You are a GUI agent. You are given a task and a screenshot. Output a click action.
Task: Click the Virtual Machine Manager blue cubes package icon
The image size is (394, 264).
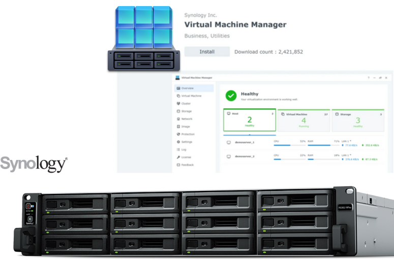(x=144, y=38)
